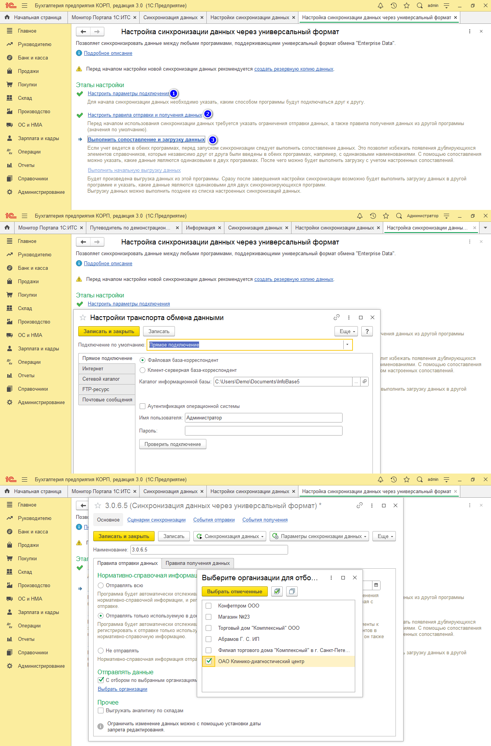Check Магазин №23 organization

(x=209, y=617)
